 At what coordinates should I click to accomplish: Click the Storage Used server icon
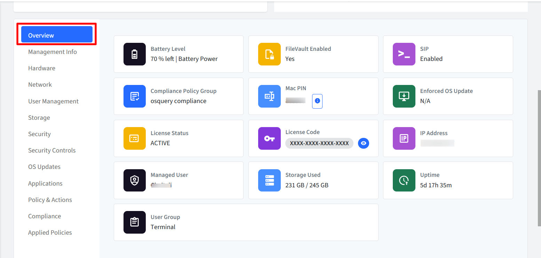(x=269, y=180)
